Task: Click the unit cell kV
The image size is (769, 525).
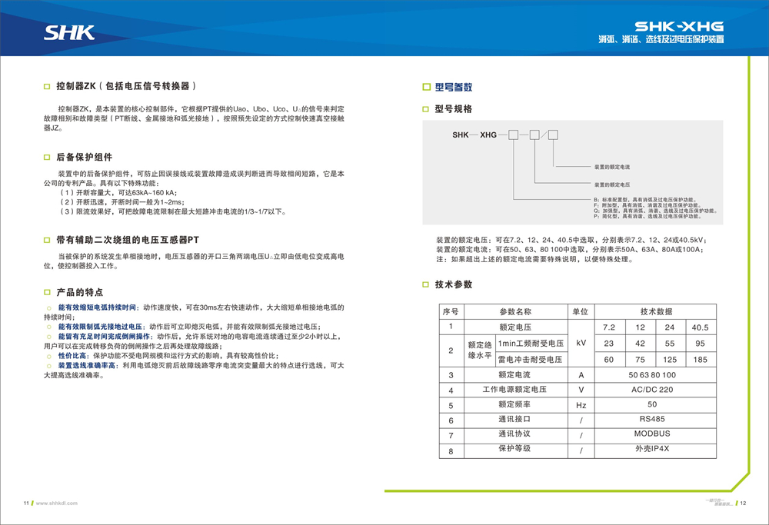Action: [x=581, y=343]
